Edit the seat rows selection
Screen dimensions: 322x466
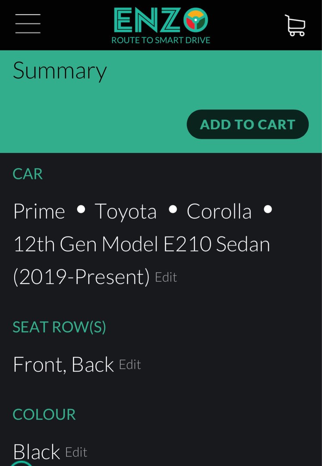click(130, 365)
